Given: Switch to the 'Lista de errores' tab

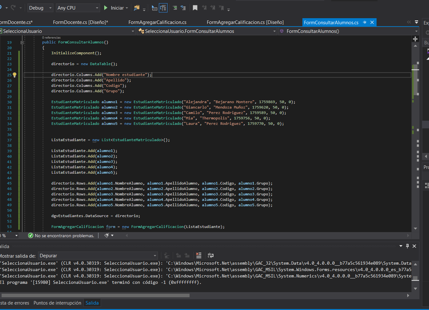Looking at the screenshot, I should (15, 303).
